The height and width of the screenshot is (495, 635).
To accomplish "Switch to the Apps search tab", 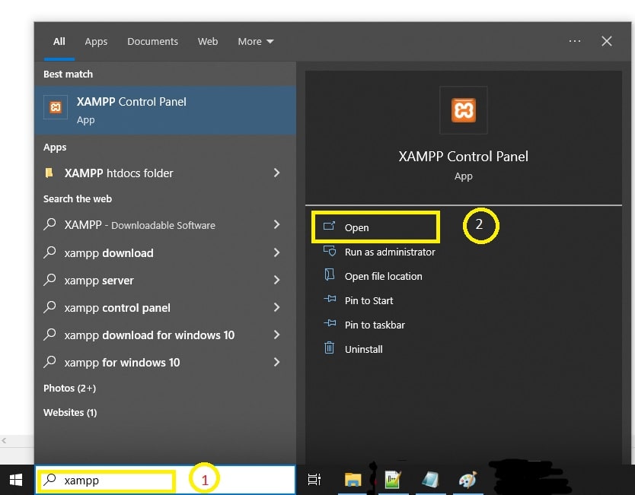I will point(96,42).
